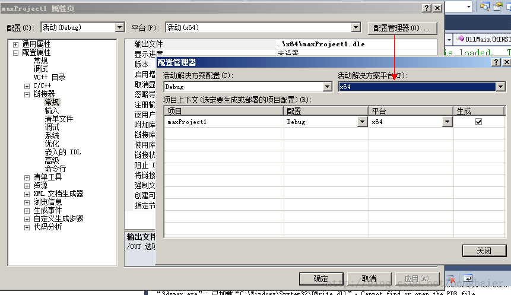Select 高级 under 链接器
511x295 pixels.
pyautogui.click(x=52, y=161)
